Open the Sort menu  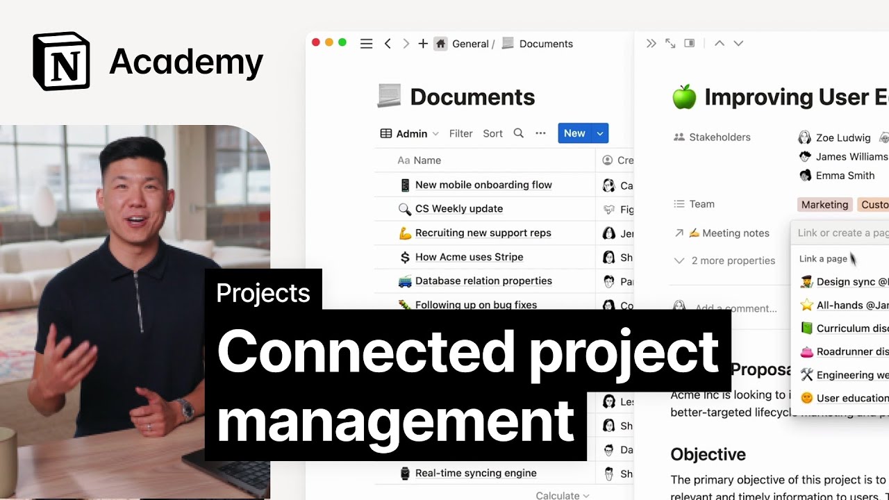click(x=492, y=133)
